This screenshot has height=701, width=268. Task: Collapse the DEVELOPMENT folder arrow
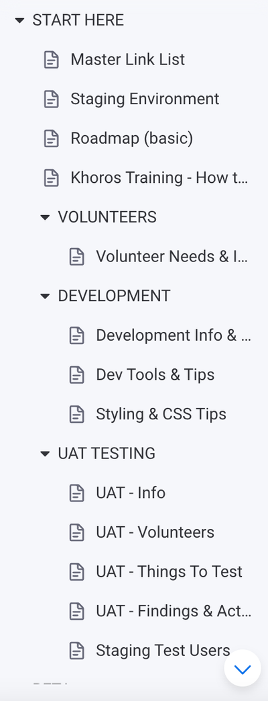tap(45, 296)
